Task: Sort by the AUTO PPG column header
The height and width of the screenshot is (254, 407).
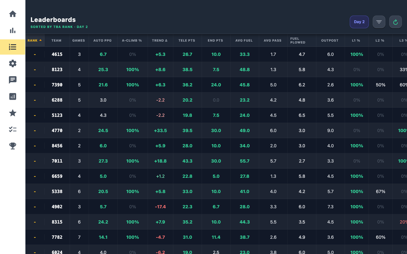Action: 103,40
